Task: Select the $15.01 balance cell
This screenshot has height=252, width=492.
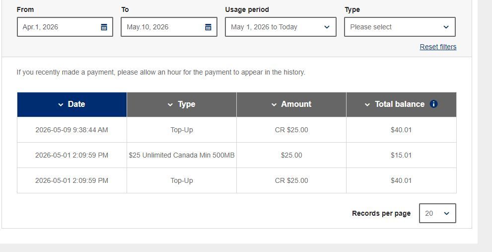Action: (401, 155)
